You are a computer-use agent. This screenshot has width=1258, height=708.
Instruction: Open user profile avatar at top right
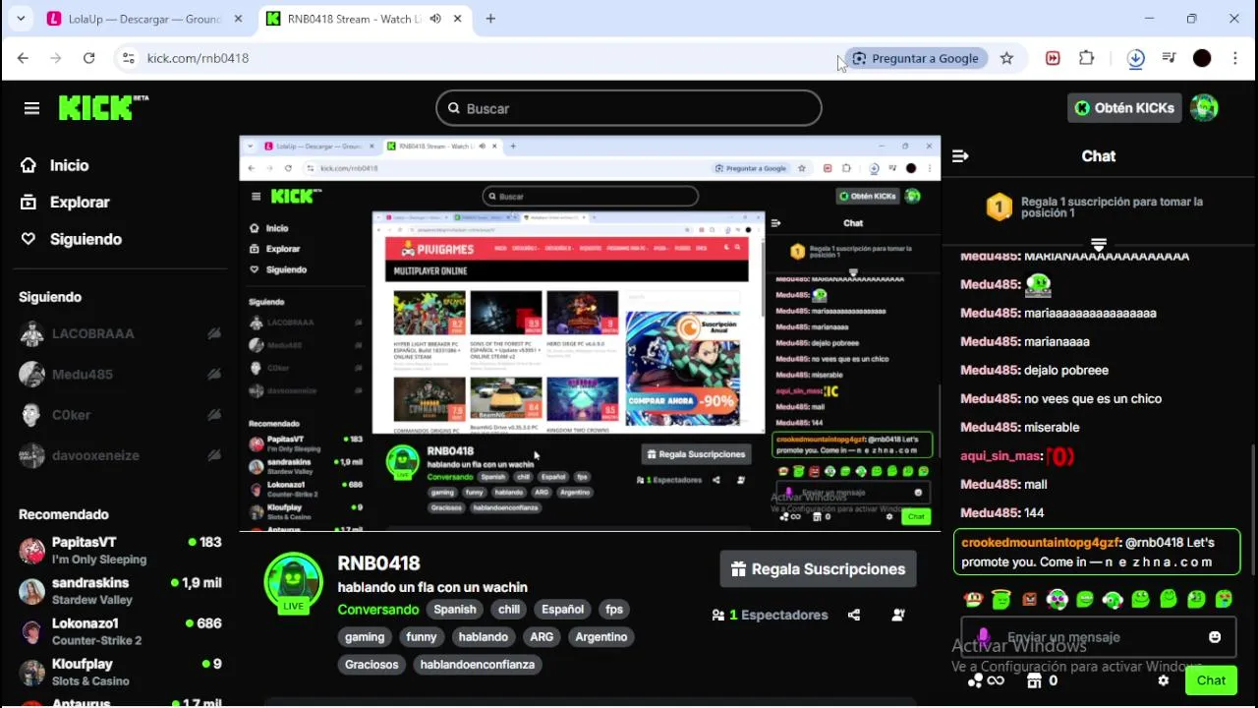coord(1204,108)
